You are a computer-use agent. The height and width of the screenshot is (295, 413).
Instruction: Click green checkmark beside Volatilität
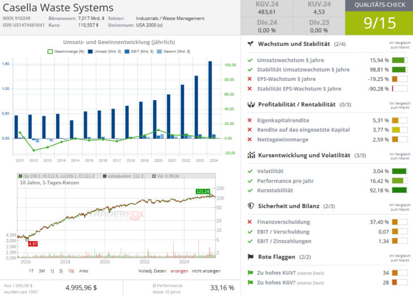tap(250, 171)
